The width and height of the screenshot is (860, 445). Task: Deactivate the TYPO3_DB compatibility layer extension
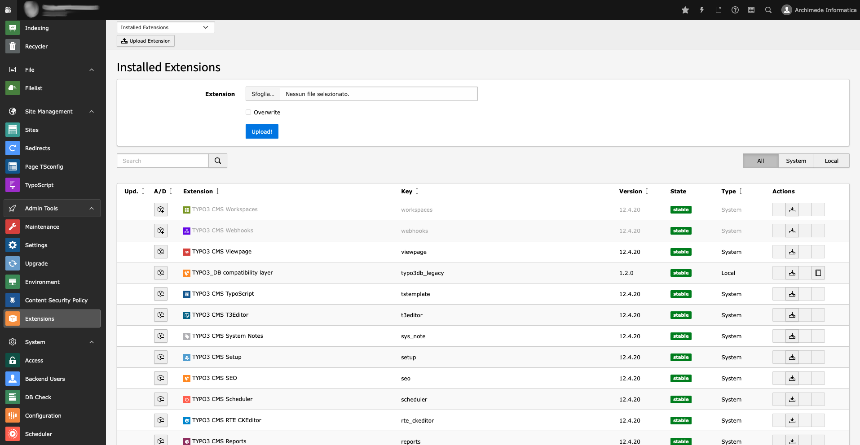(161, 273)
